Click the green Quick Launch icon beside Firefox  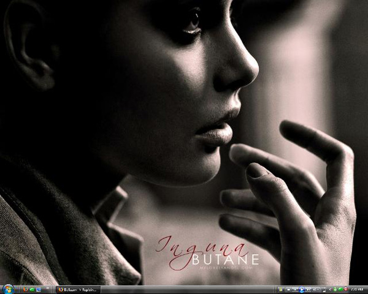coord(32,289)
